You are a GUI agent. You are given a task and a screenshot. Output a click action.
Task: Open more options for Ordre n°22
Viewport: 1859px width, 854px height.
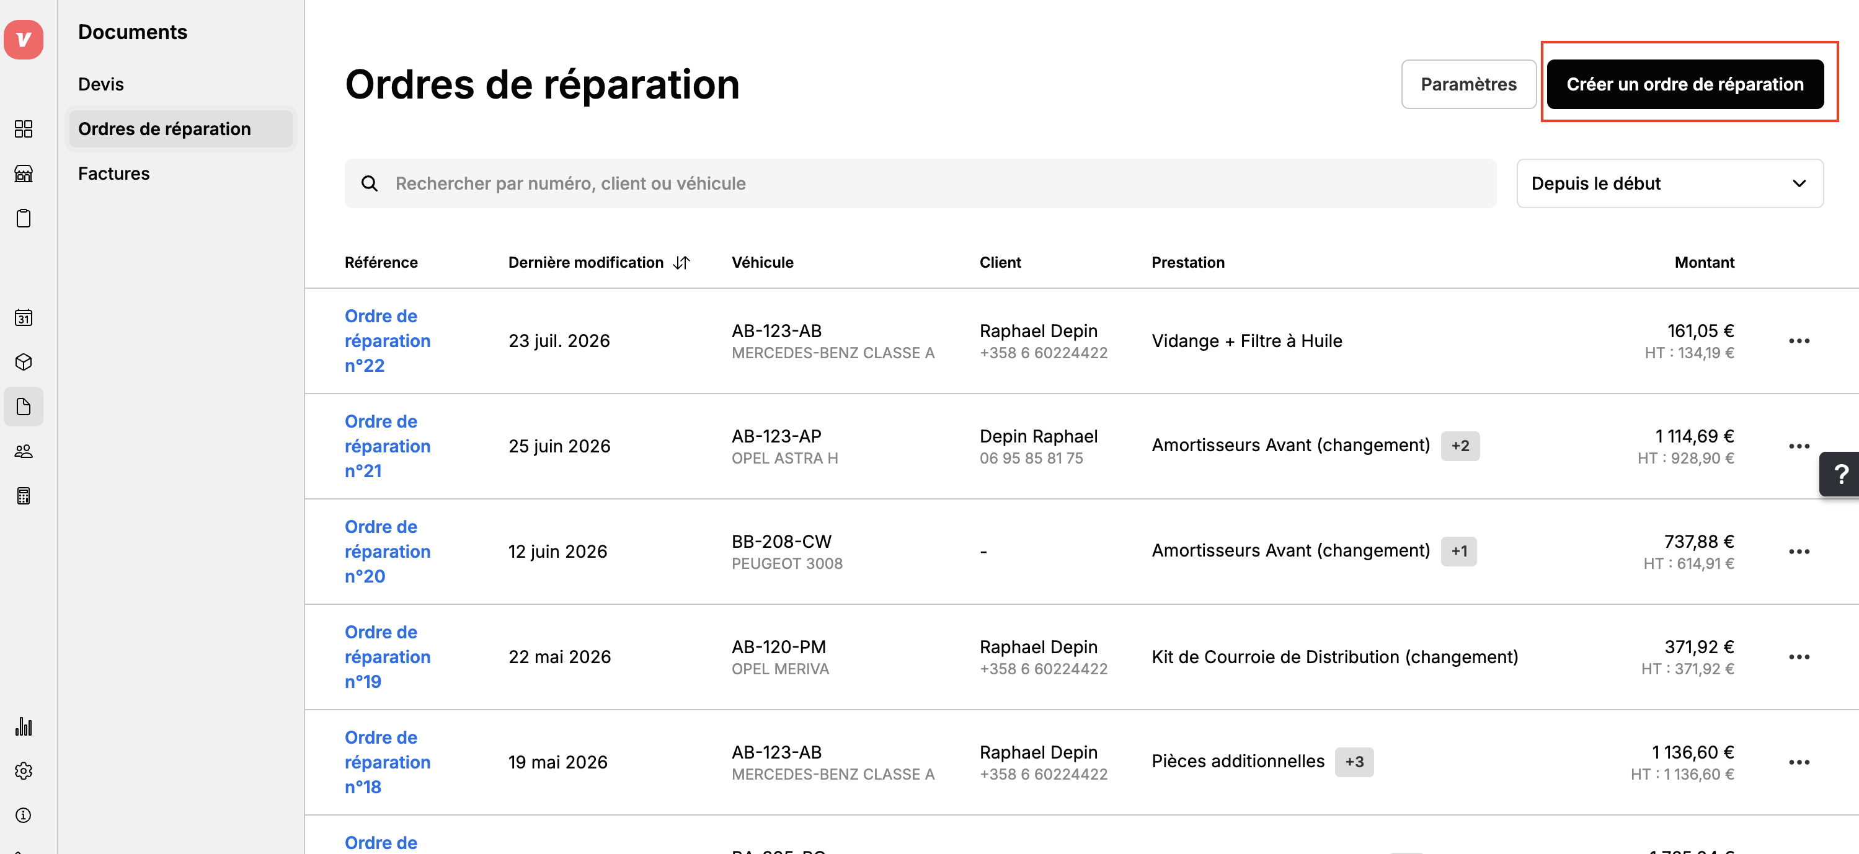click(1799, 341)
